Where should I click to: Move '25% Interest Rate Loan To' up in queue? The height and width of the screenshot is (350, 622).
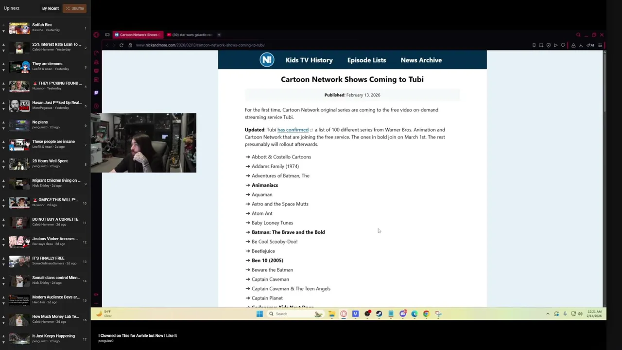3,44
